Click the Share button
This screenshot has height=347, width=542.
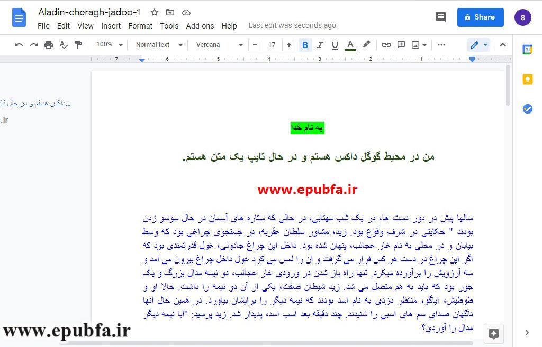(480, 17)
